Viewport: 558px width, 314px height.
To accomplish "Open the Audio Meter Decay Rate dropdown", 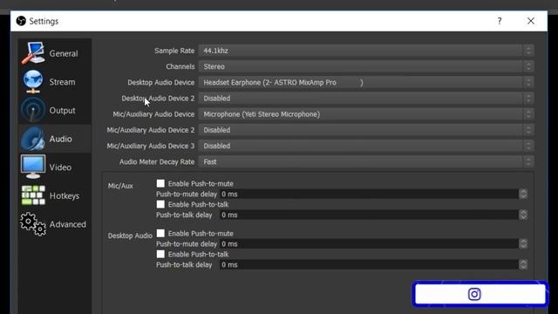I will coord(366,161).
